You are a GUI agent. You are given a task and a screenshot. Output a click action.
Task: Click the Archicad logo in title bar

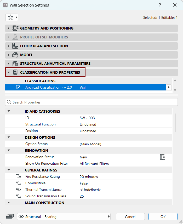(x=5, y=5)
